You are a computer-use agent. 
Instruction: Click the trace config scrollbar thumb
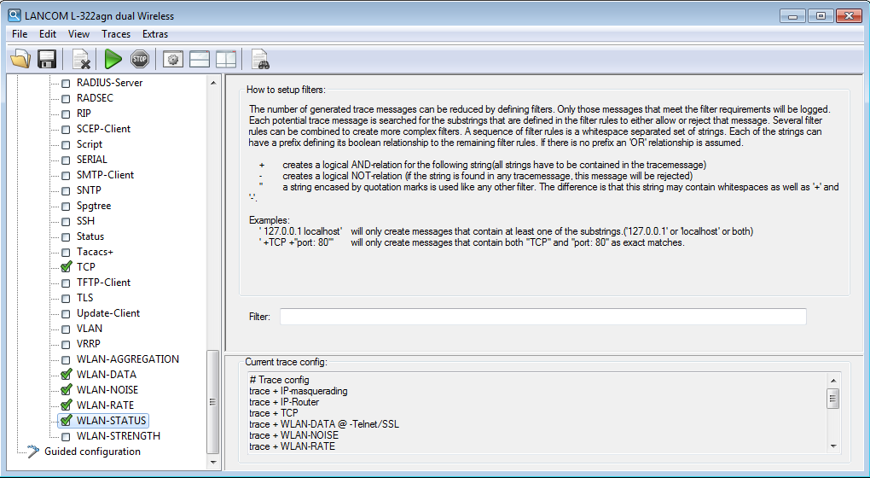pos(832,398)
